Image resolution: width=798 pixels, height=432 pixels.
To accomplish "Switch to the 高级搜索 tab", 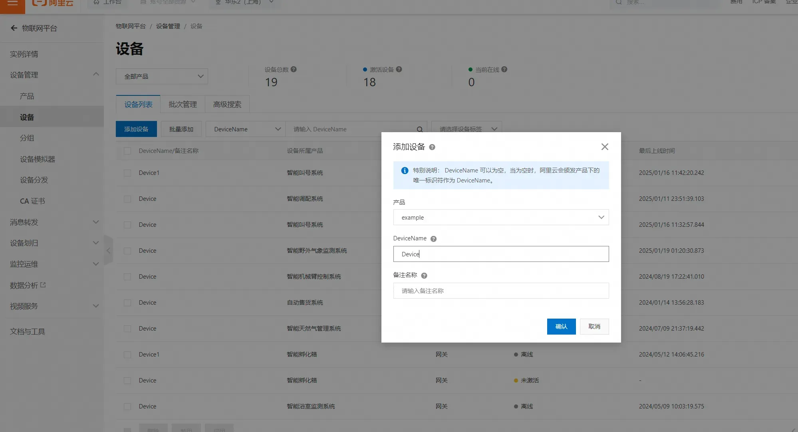I will point(227,104).
